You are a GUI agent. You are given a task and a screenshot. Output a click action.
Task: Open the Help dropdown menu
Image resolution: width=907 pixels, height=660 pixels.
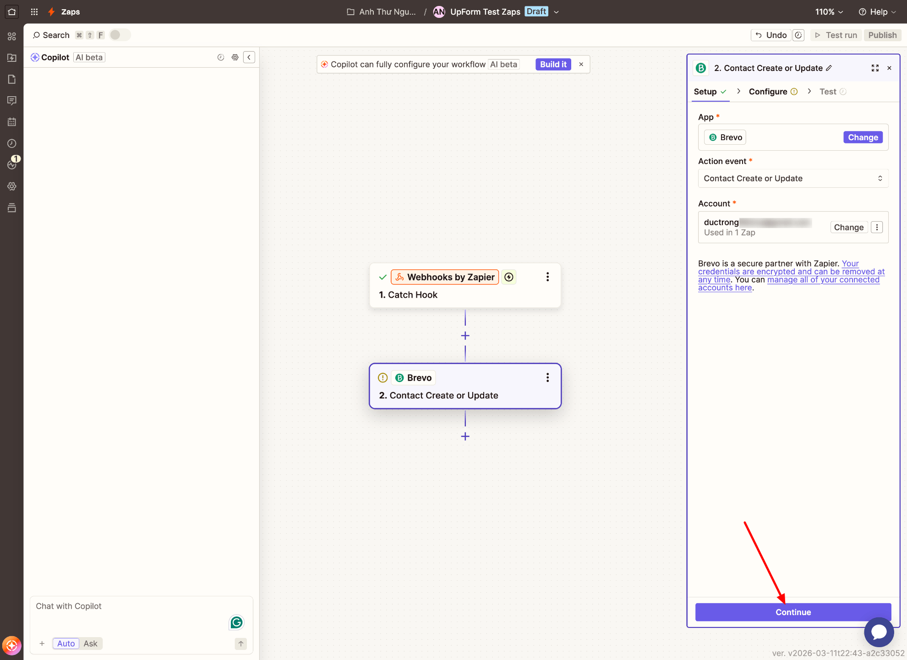tap(877, 12)
